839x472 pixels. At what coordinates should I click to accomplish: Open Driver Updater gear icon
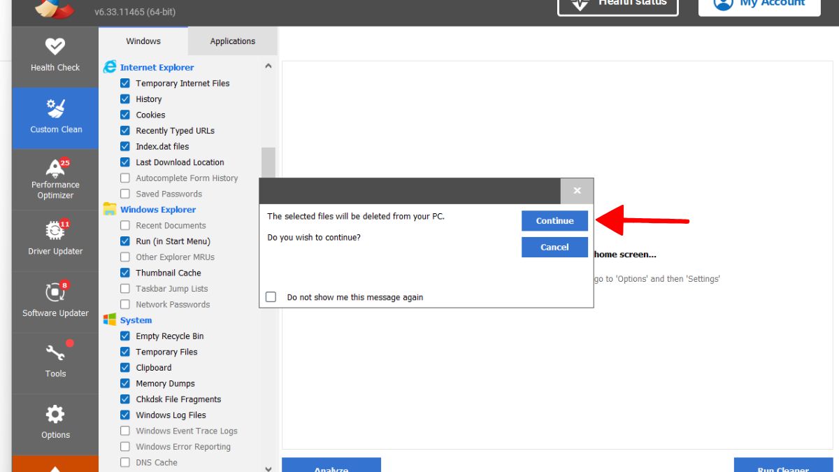(55, 230)
